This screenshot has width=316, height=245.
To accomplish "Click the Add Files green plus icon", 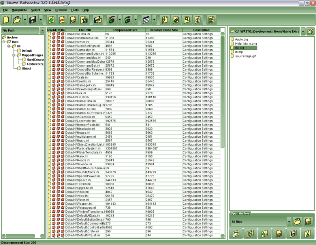I will point(51,19).
